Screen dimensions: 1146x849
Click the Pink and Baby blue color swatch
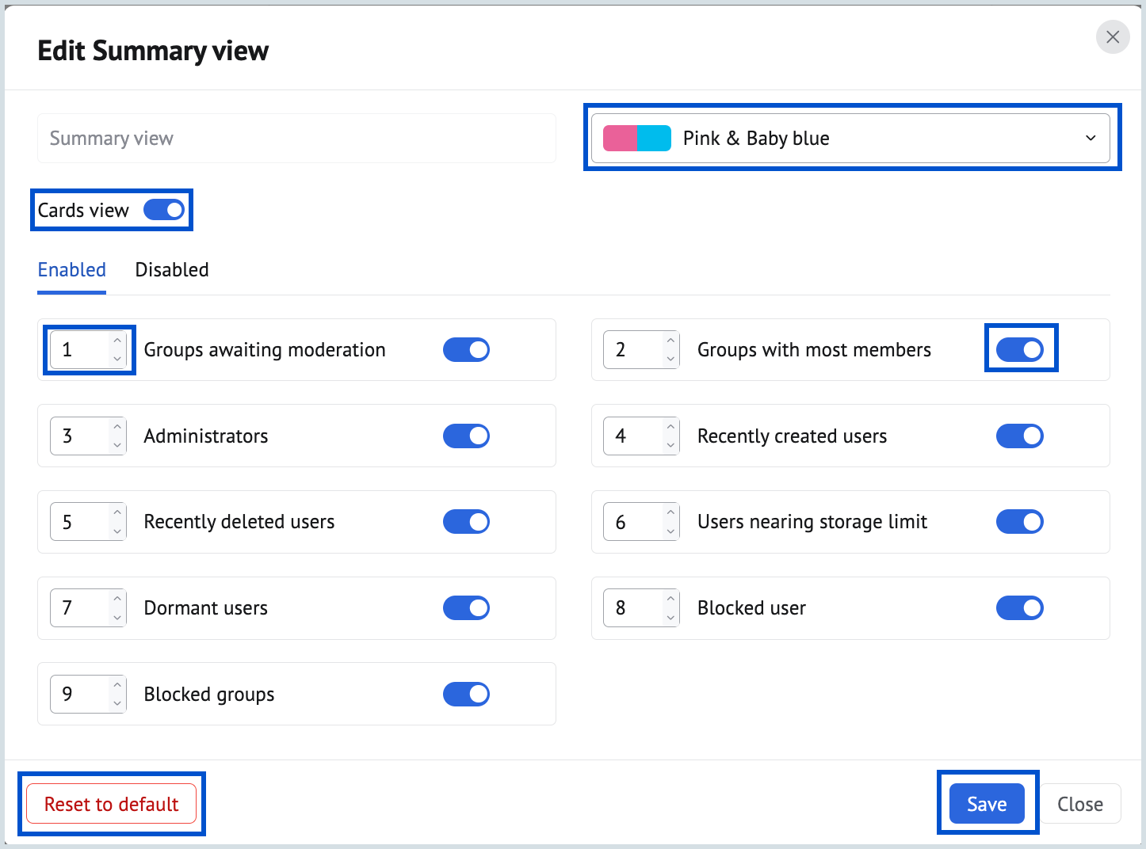point(636,138)
